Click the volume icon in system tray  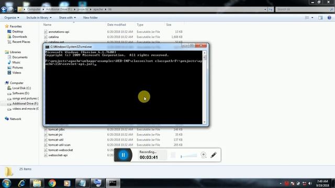(310, 183)
